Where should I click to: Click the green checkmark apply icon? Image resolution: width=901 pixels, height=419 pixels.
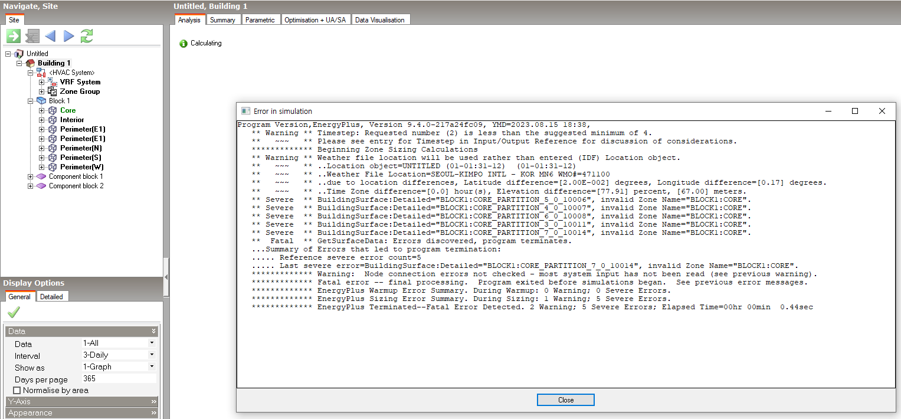(x=14, y=312)
